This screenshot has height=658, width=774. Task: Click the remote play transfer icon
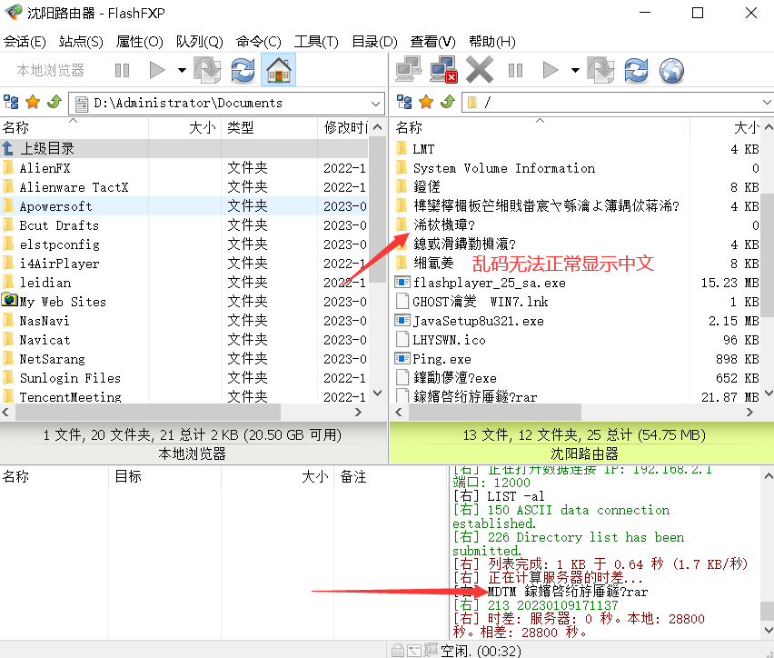[x=550, y=70]
